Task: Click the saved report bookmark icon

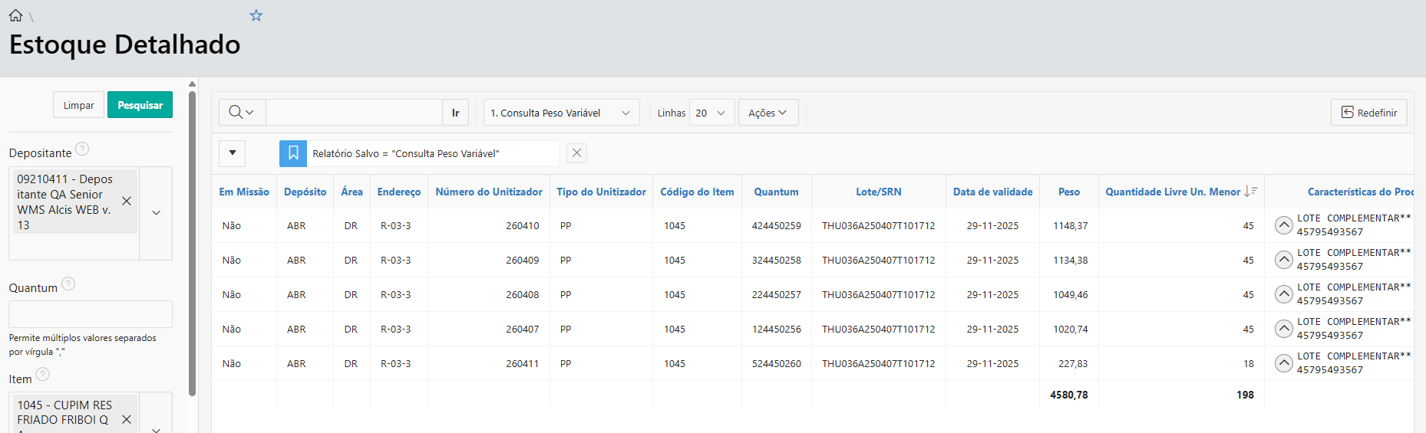Action: [293, 153]
